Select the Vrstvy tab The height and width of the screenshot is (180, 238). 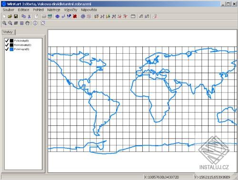(8, 32)
